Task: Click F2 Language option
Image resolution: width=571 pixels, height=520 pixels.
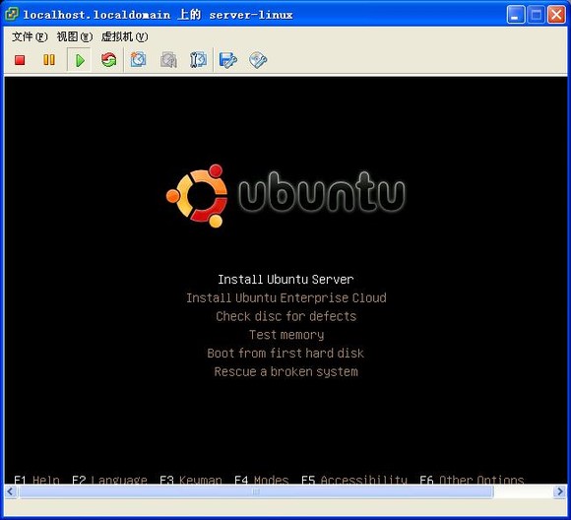Action: [x=109, y=480]
